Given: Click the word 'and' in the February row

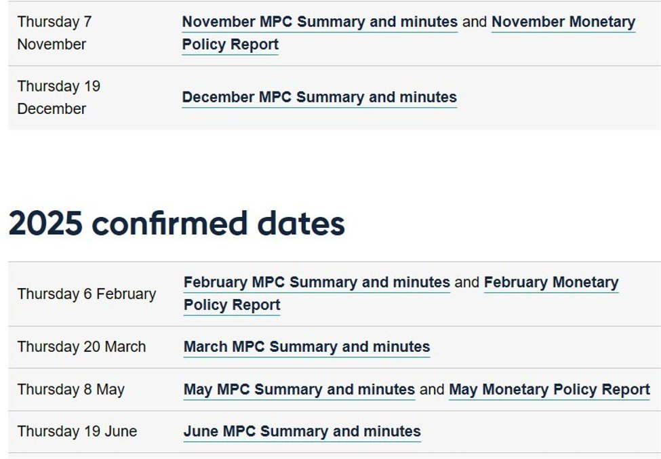Looking at the screenshot, I should point(466,282).
